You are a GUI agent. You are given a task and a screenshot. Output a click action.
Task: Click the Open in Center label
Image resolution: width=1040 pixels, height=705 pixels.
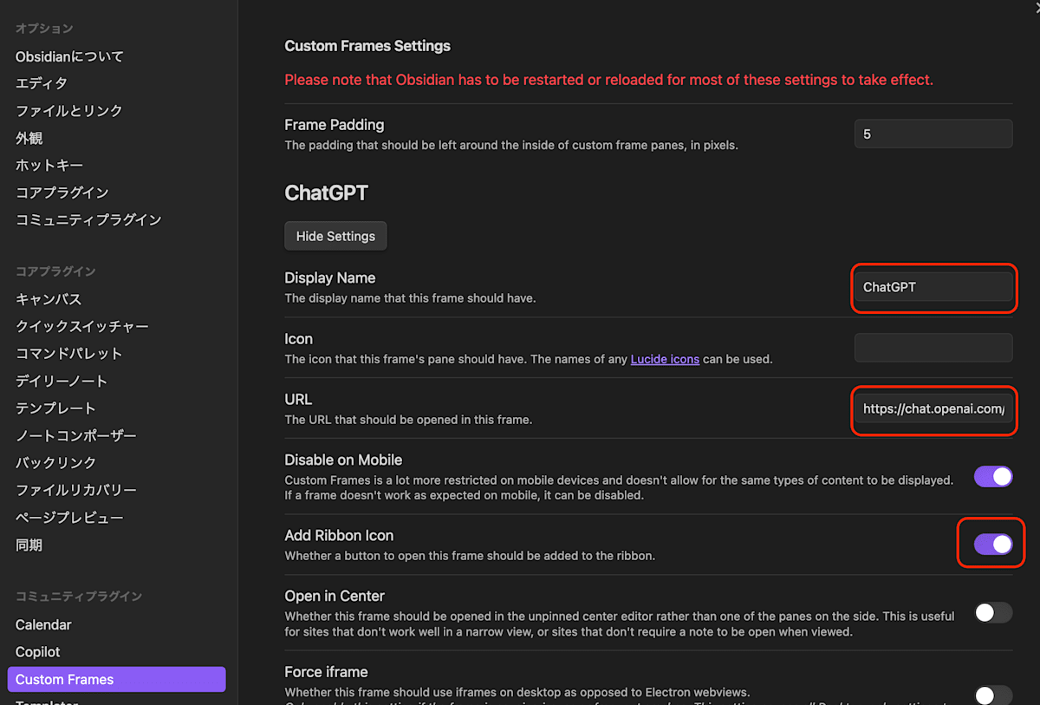point(335,597)
